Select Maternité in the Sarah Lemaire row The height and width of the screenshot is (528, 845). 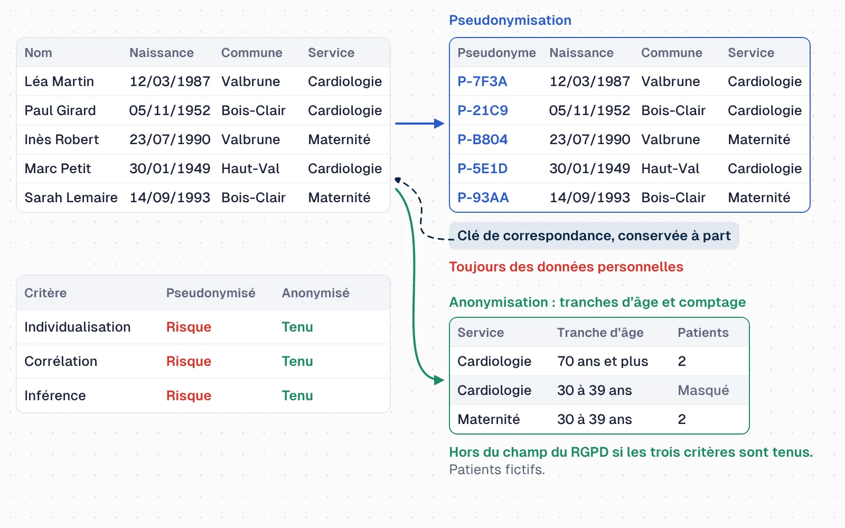339,197
